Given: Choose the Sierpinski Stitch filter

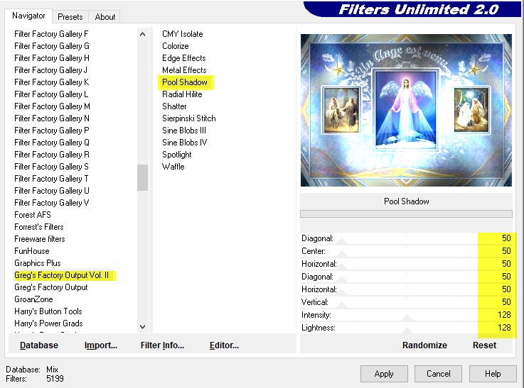Looking at the screenshot, I should click(x=189, y=118).
